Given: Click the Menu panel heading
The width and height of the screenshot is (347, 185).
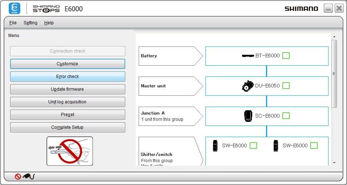Looking at the screenshot, I should (14, 36).
